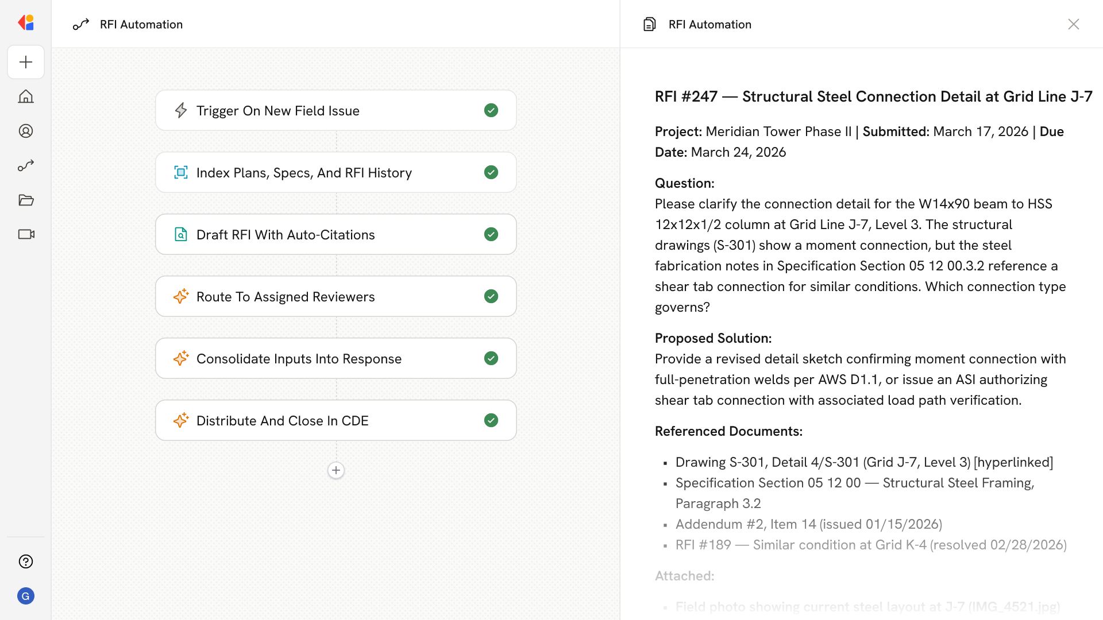Screen dimensions: 1103x620
Task: Open the user profile circle icon
Action: click(26, 131)
